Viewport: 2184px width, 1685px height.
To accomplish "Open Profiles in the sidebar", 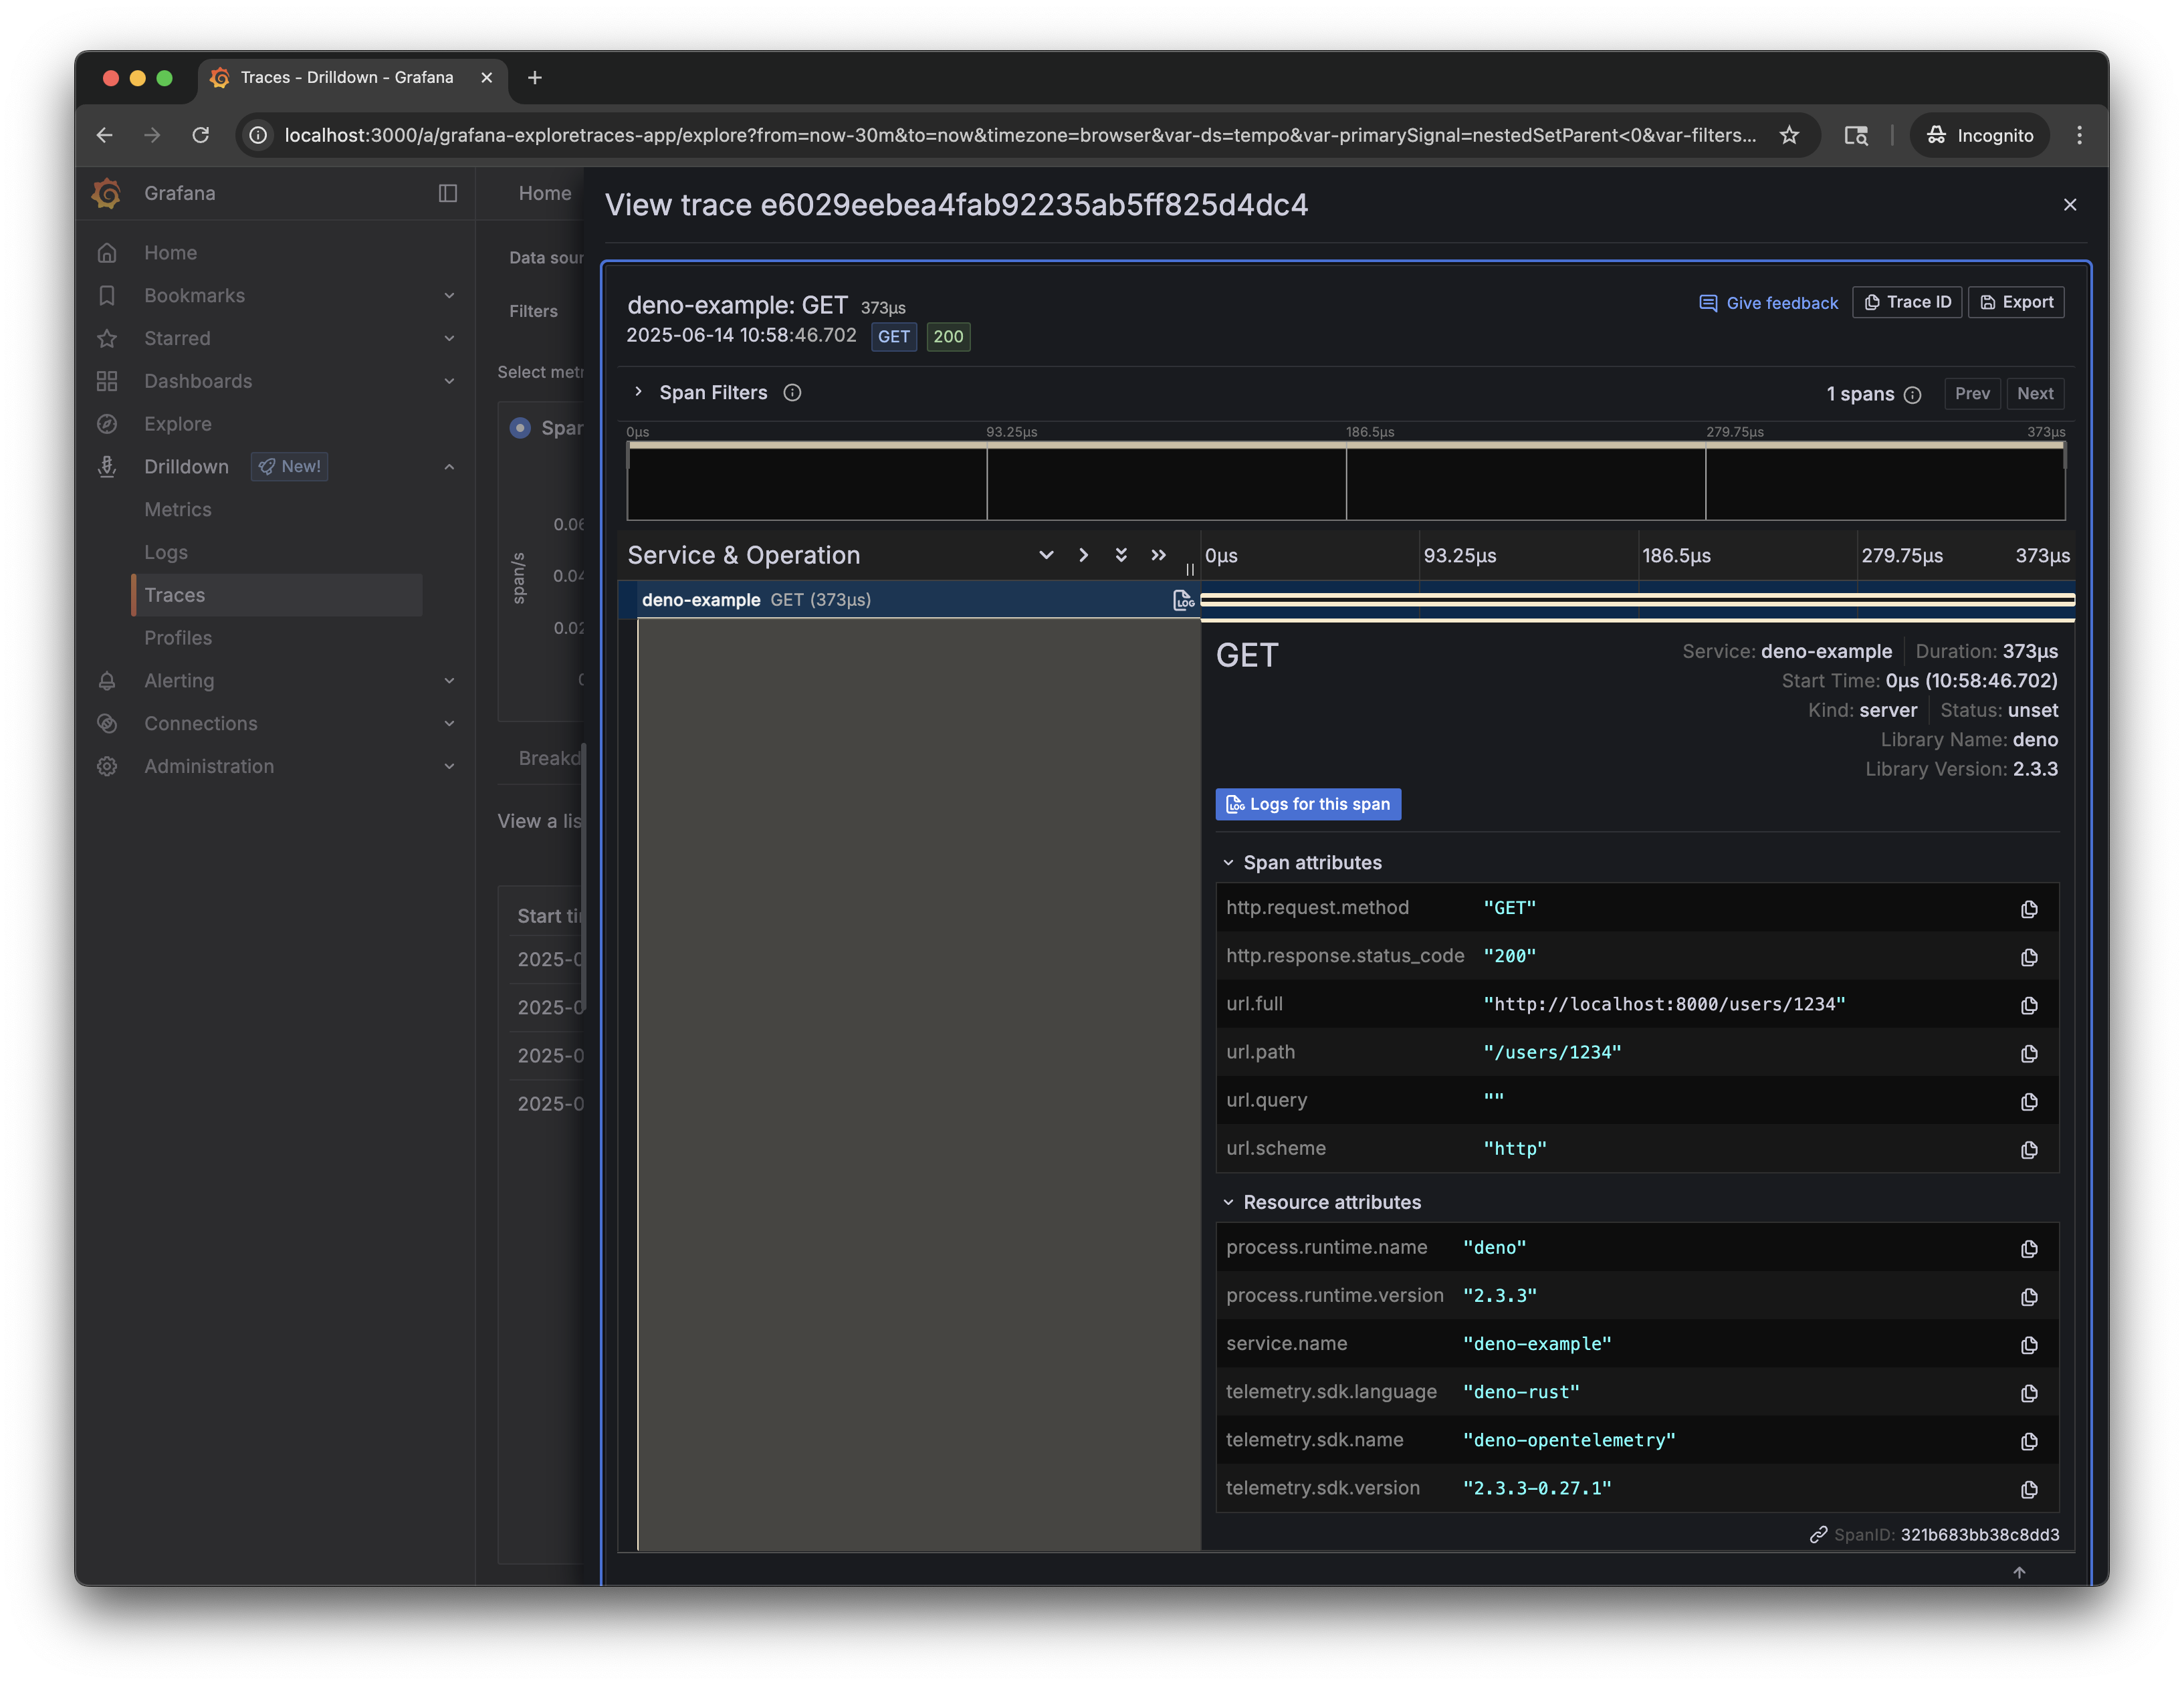I will tap(177, 637).
